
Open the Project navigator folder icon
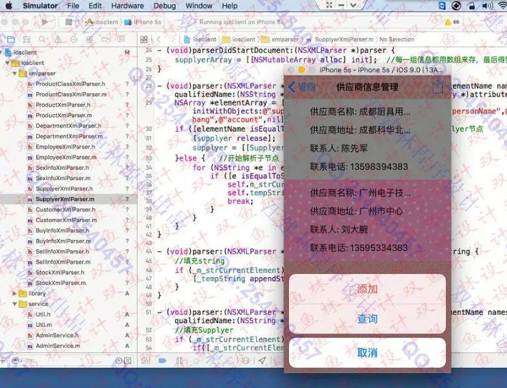click(x=11, y=39)
